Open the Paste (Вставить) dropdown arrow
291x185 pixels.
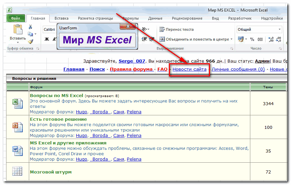pyautogui.click(x=18, y=43)
